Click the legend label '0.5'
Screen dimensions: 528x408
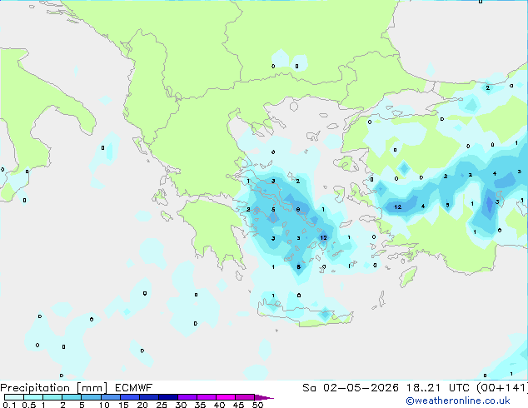pos(29,405)
